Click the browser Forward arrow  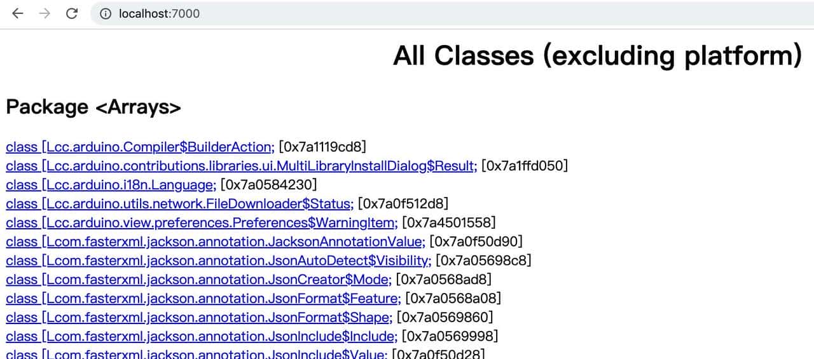(x=45, y=13)
